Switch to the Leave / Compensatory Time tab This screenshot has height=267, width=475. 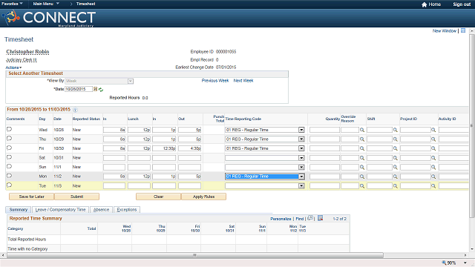coord(61,209)
